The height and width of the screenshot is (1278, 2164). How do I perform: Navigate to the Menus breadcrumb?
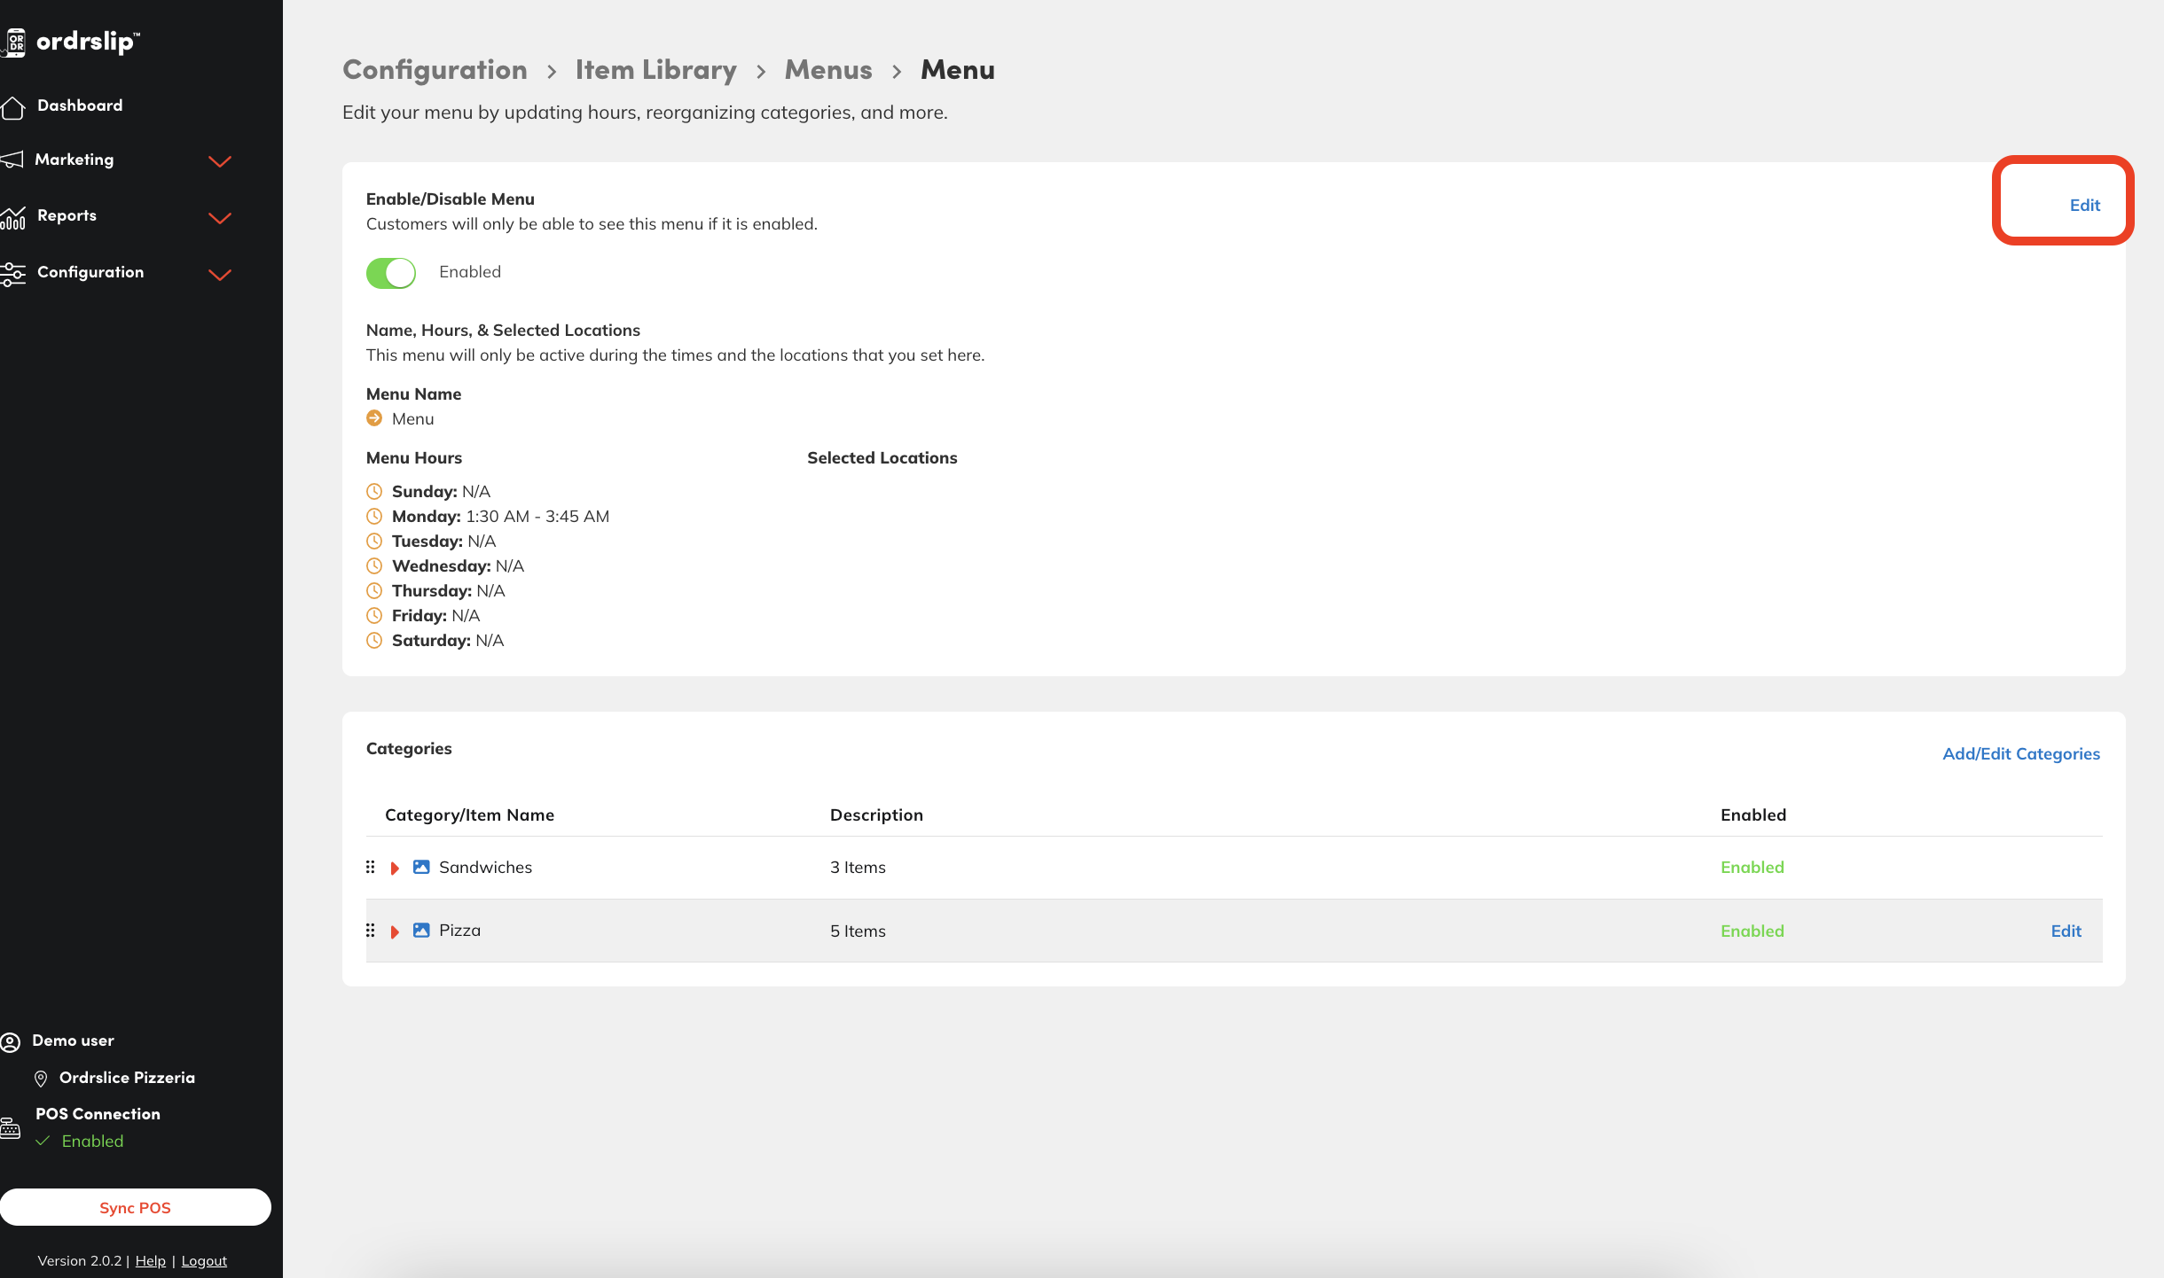pyautogui.click(x=827, y=70)
